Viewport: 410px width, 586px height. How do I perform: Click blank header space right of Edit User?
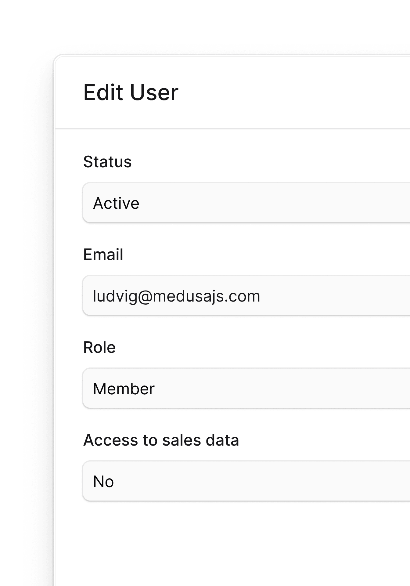pos(293,92)
